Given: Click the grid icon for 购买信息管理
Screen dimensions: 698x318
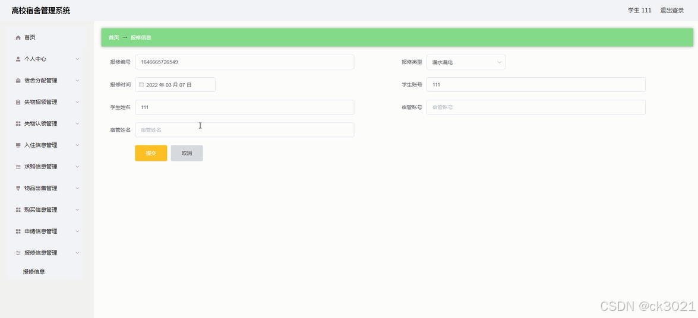Looking at the screenshot, I should pyautogui.click(x=18, y=210).
